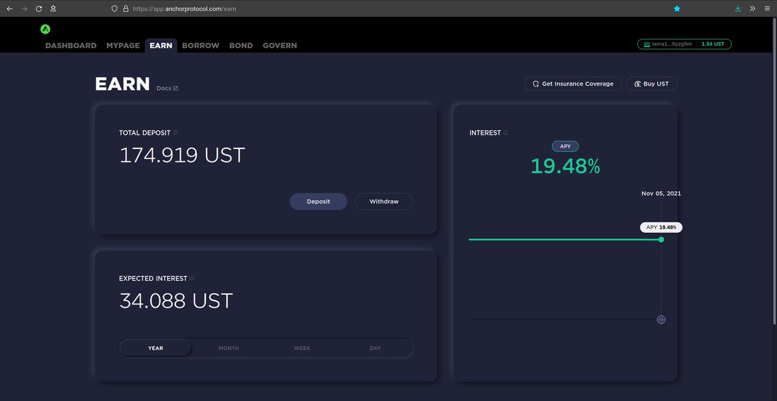The width and height of the screenshot is (777, 401).
Task: Go to the BORROW section
Action: tap(201, 45)
